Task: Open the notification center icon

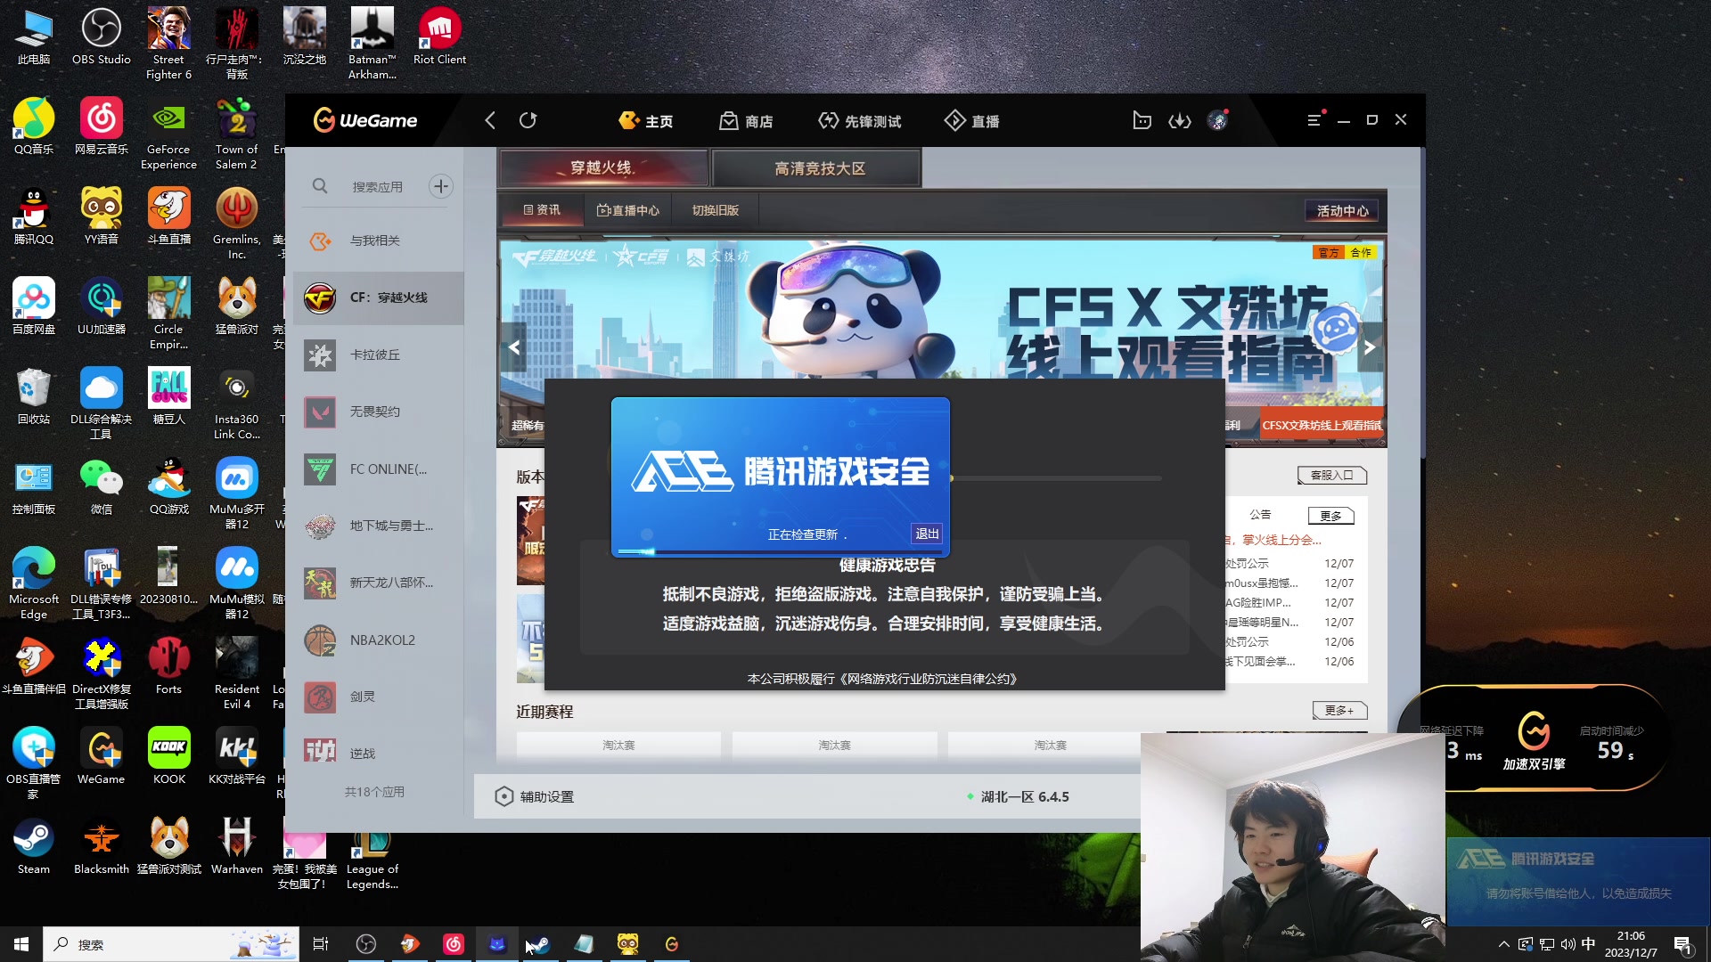Action: coord(1683,945)
